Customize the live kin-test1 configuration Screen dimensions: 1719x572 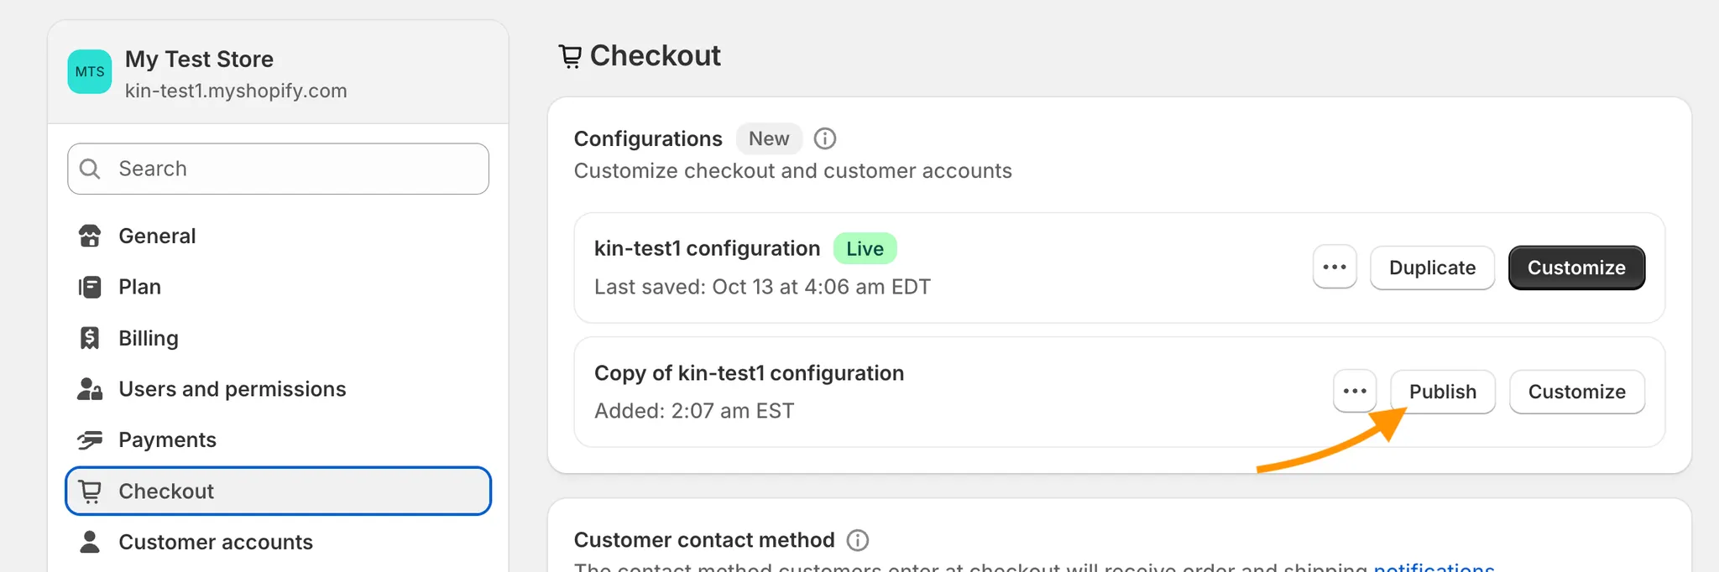1576,268
